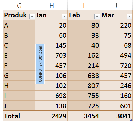Viewport: 135px width, 124px height.
Task: Select Feb total 3454
Action: click(x=84, y=116)
